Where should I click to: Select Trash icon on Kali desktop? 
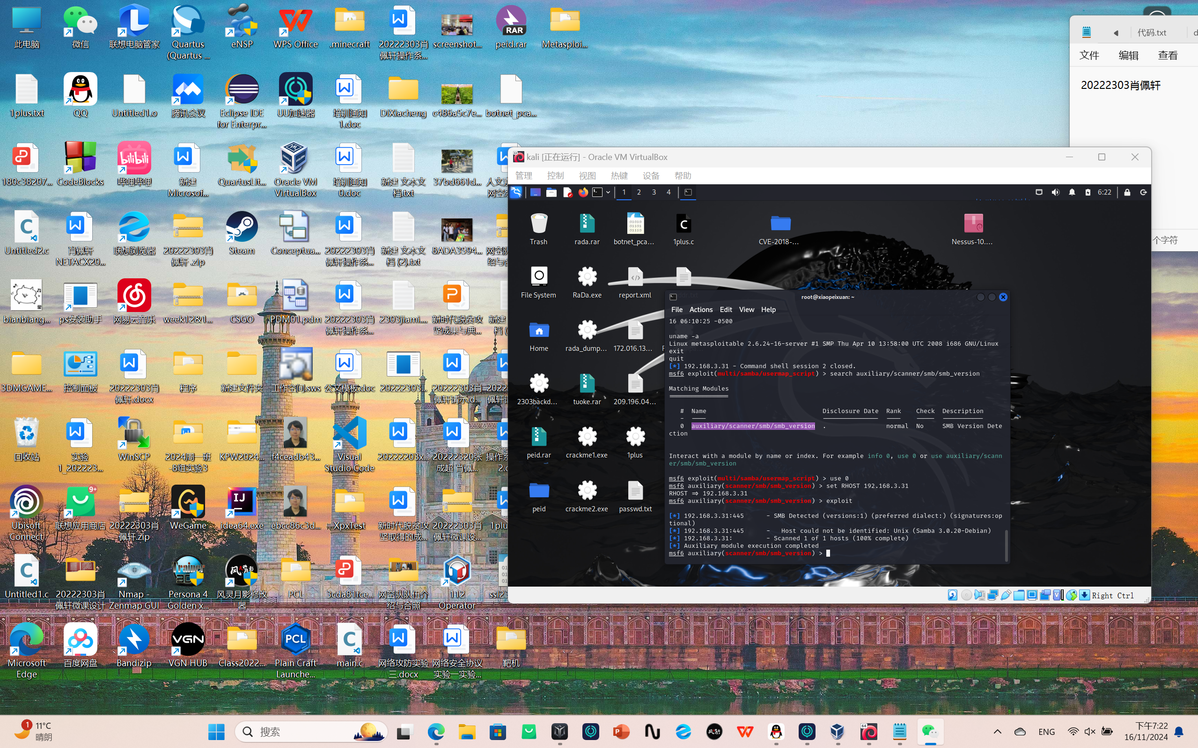(538, 229)
